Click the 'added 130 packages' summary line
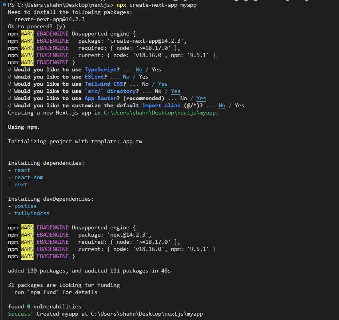The width and height of the screenshot is (339, 320). (89, 271)
